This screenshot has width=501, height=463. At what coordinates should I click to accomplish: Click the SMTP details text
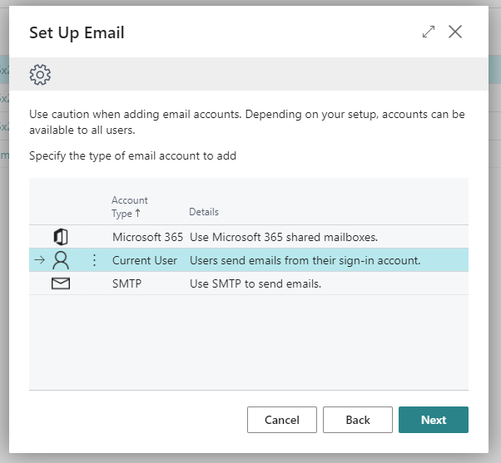tap(255, 283)
